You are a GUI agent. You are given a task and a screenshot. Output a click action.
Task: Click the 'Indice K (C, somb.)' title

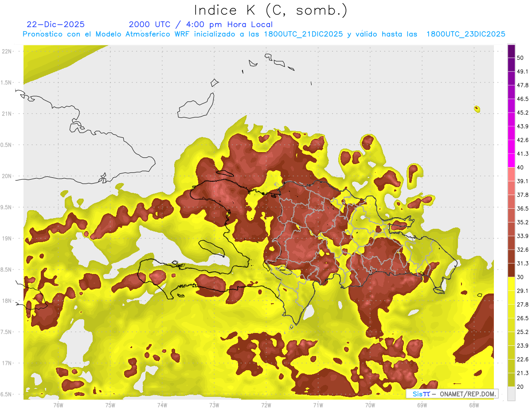coord(270,10)
